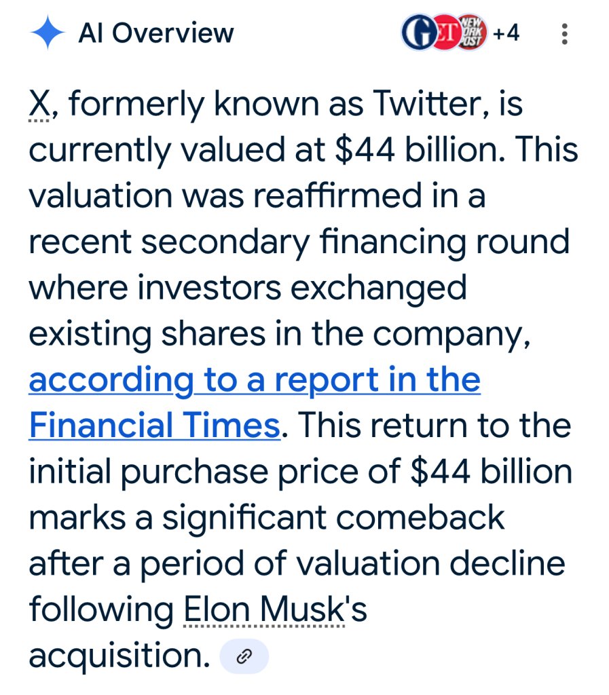
Task: Click the AI Overview heading text
Action: point(156,33)
